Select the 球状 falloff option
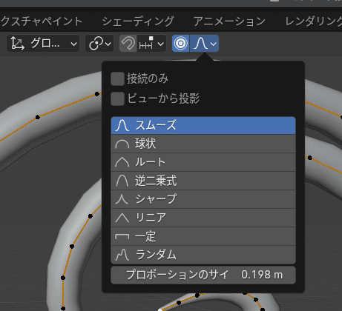 pos(203,144)
